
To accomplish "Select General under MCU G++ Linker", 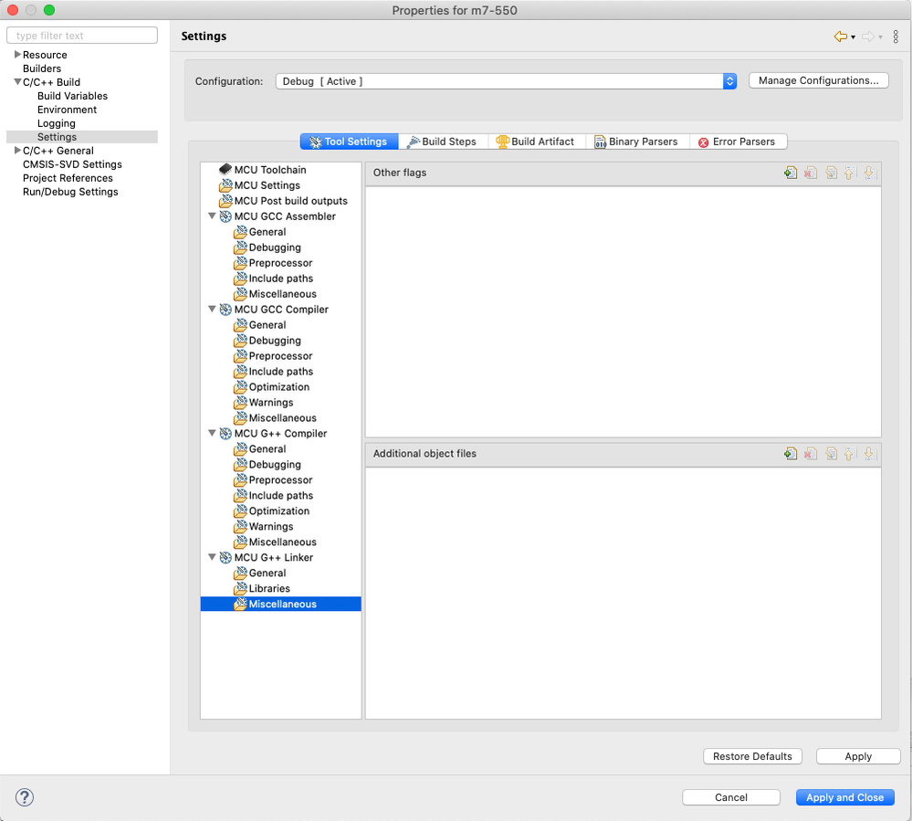I will pos(267,573).
